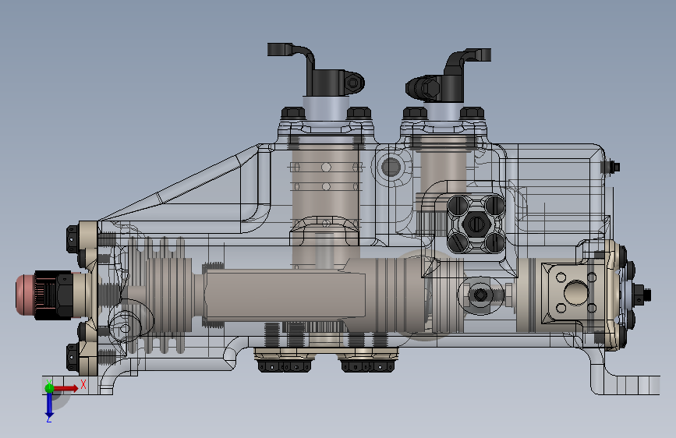Click the red X axis arrow of the triad
Screen dimensions: 676x438
(65, 388)
